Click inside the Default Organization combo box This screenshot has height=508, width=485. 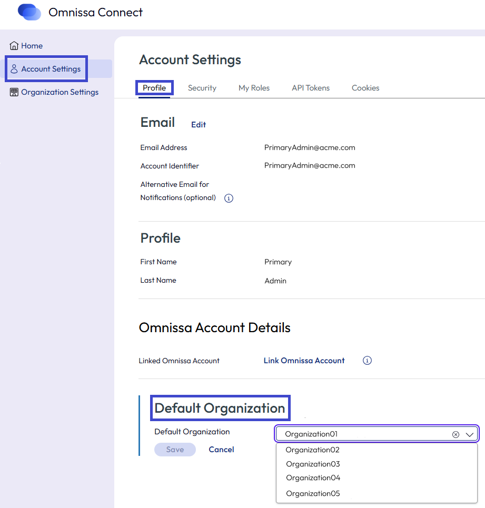tap(377, 434)
